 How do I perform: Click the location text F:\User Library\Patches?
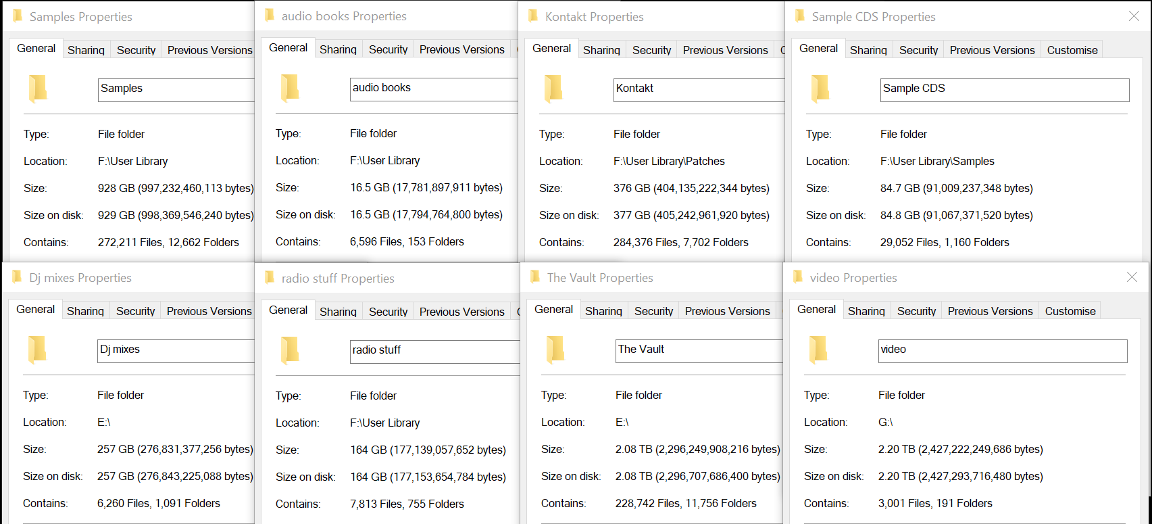[669, 161]
